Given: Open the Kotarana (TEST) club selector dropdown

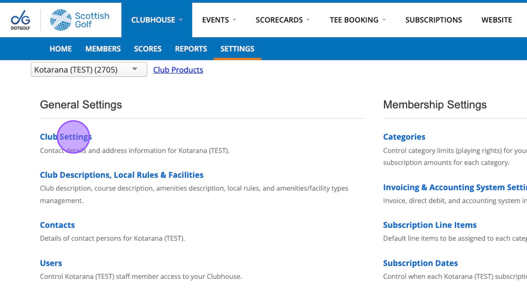Looking at the screenshot, I should click(89, 70).
